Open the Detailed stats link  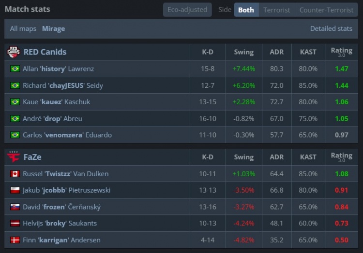pyautogui.click(x=331, y=29)
